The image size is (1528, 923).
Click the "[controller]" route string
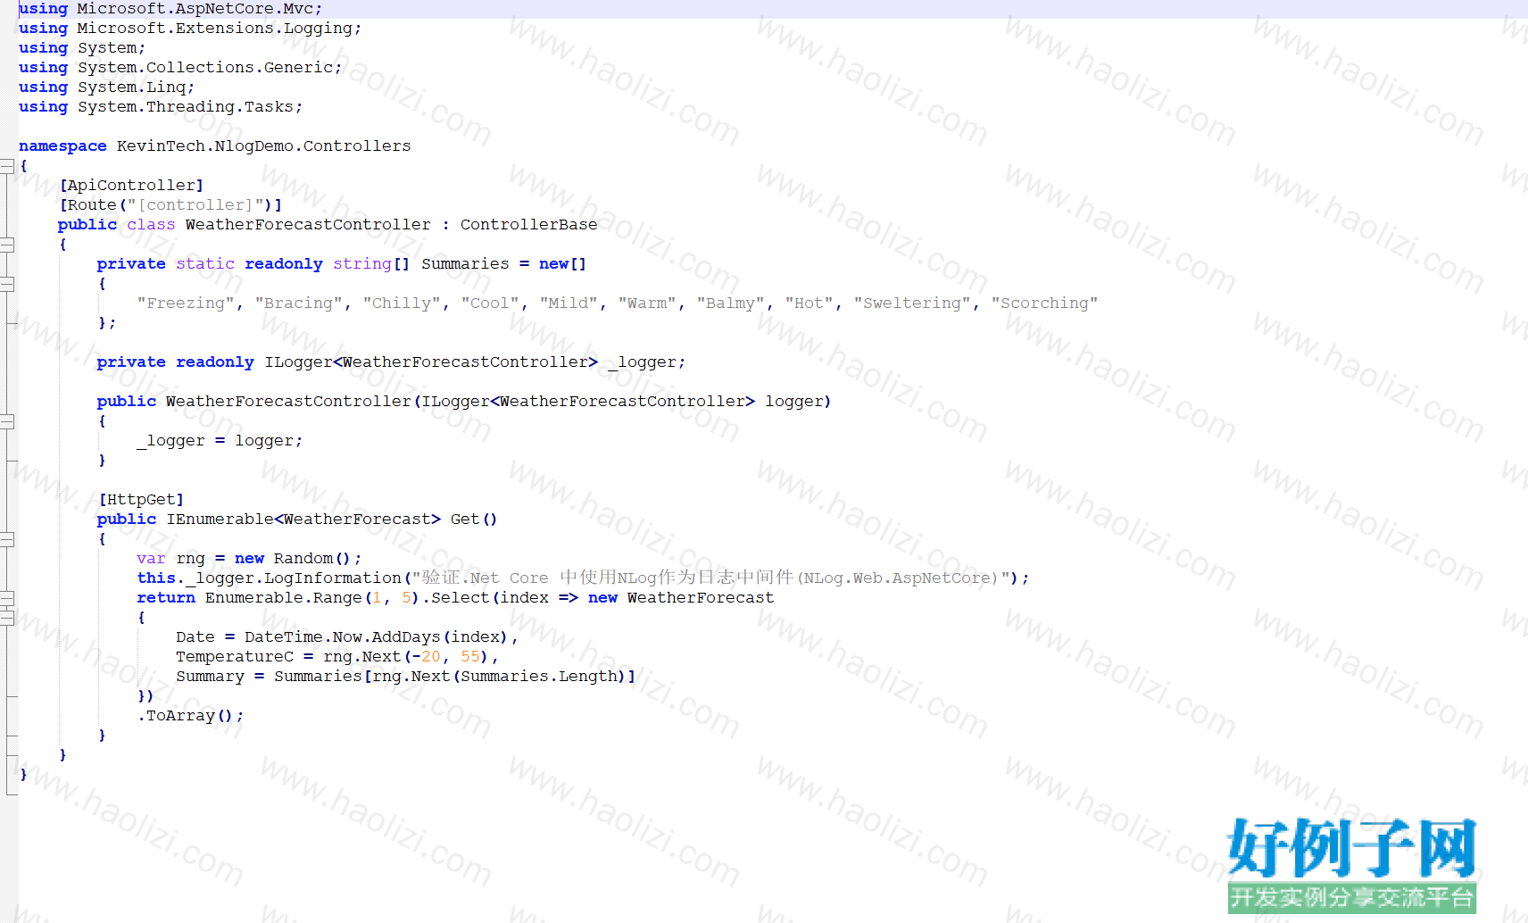(x=195, y=205)
